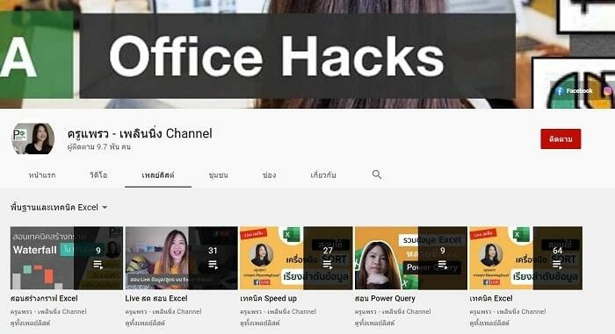Click the channel profile avatar picture
This screenshot has width=615, height=334.
pos(33,139)
